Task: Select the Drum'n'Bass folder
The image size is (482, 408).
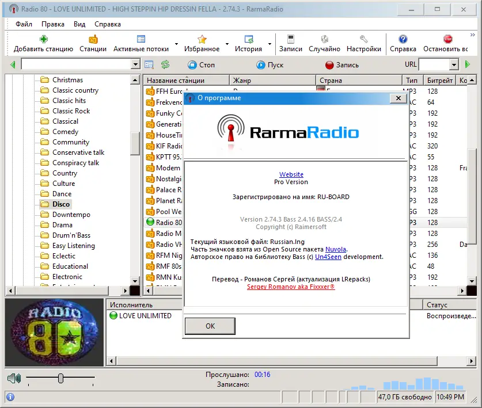Action: click(x=66, y=235)
